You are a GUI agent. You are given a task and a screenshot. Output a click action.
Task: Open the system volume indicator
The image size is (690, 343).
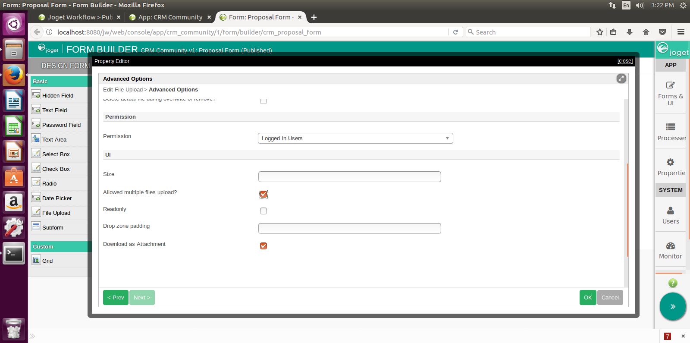point(640,5)
